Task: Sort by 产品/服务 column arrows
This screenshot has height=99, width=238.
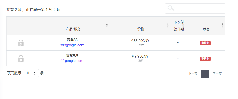Action: (107, 25)
